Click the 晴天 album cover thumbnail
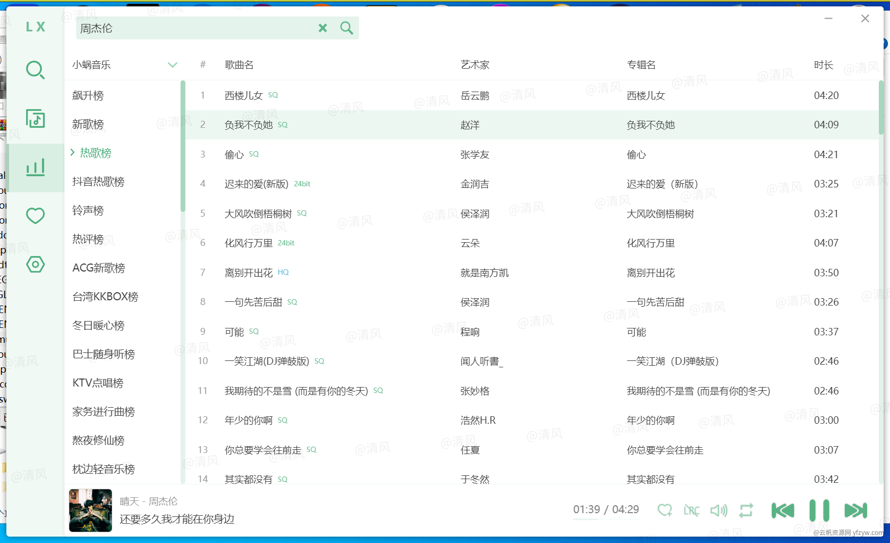 coord(91,510)
